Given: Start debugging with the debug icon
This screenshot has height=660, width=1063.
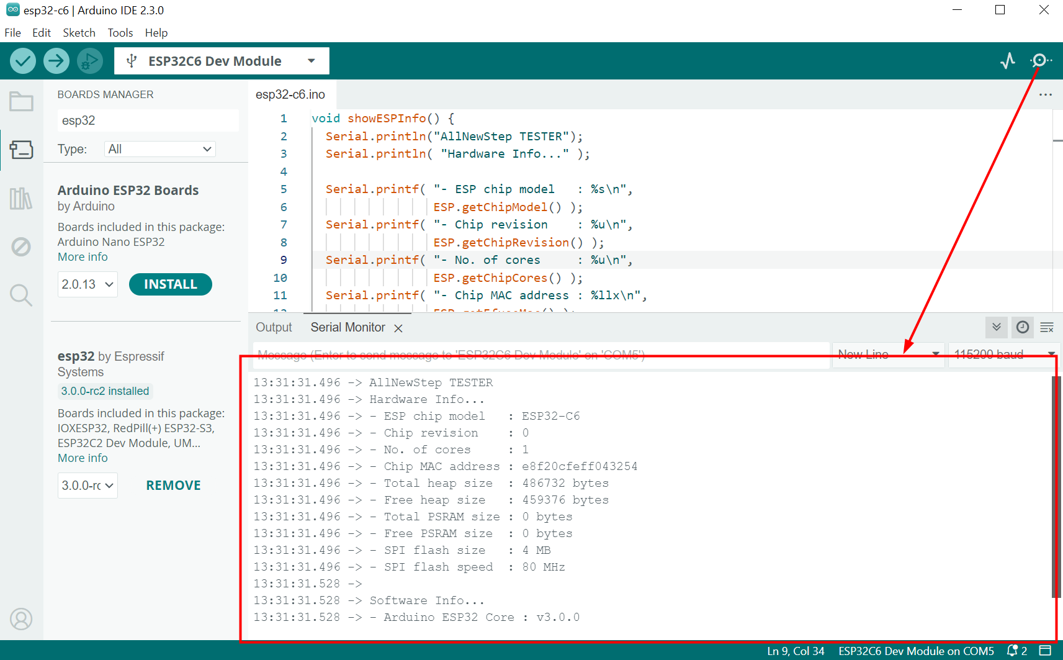Looking at the screenshot, I should pos(90,61).
